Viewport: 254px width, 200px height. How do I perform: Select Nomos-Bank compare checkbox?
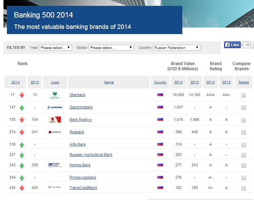pyautogui.click(x=243, y=166)
